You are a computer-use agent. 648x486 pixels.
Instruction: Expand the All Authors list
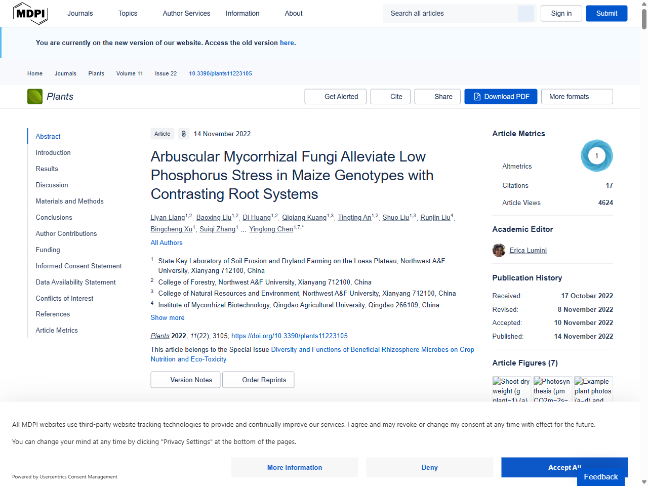pyautogui.click(x=166, y=242)
